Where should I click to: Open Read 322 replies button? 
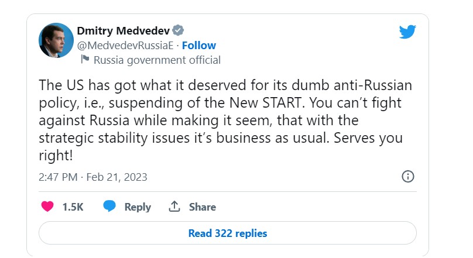tap(227, 233)
